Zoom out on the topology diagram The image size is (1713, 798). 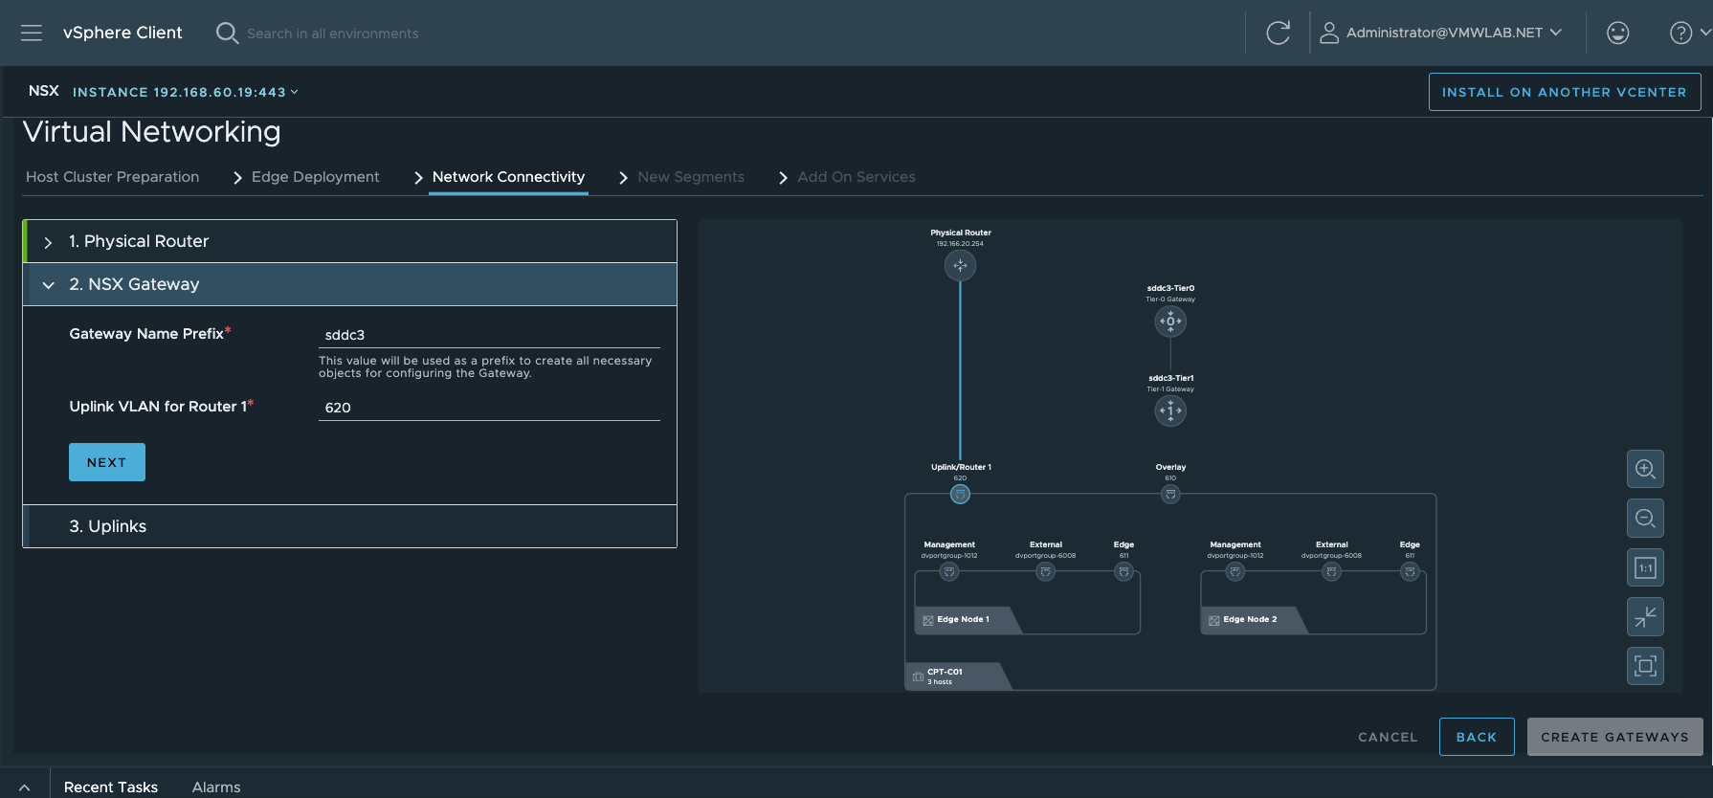click(1645, 519)
